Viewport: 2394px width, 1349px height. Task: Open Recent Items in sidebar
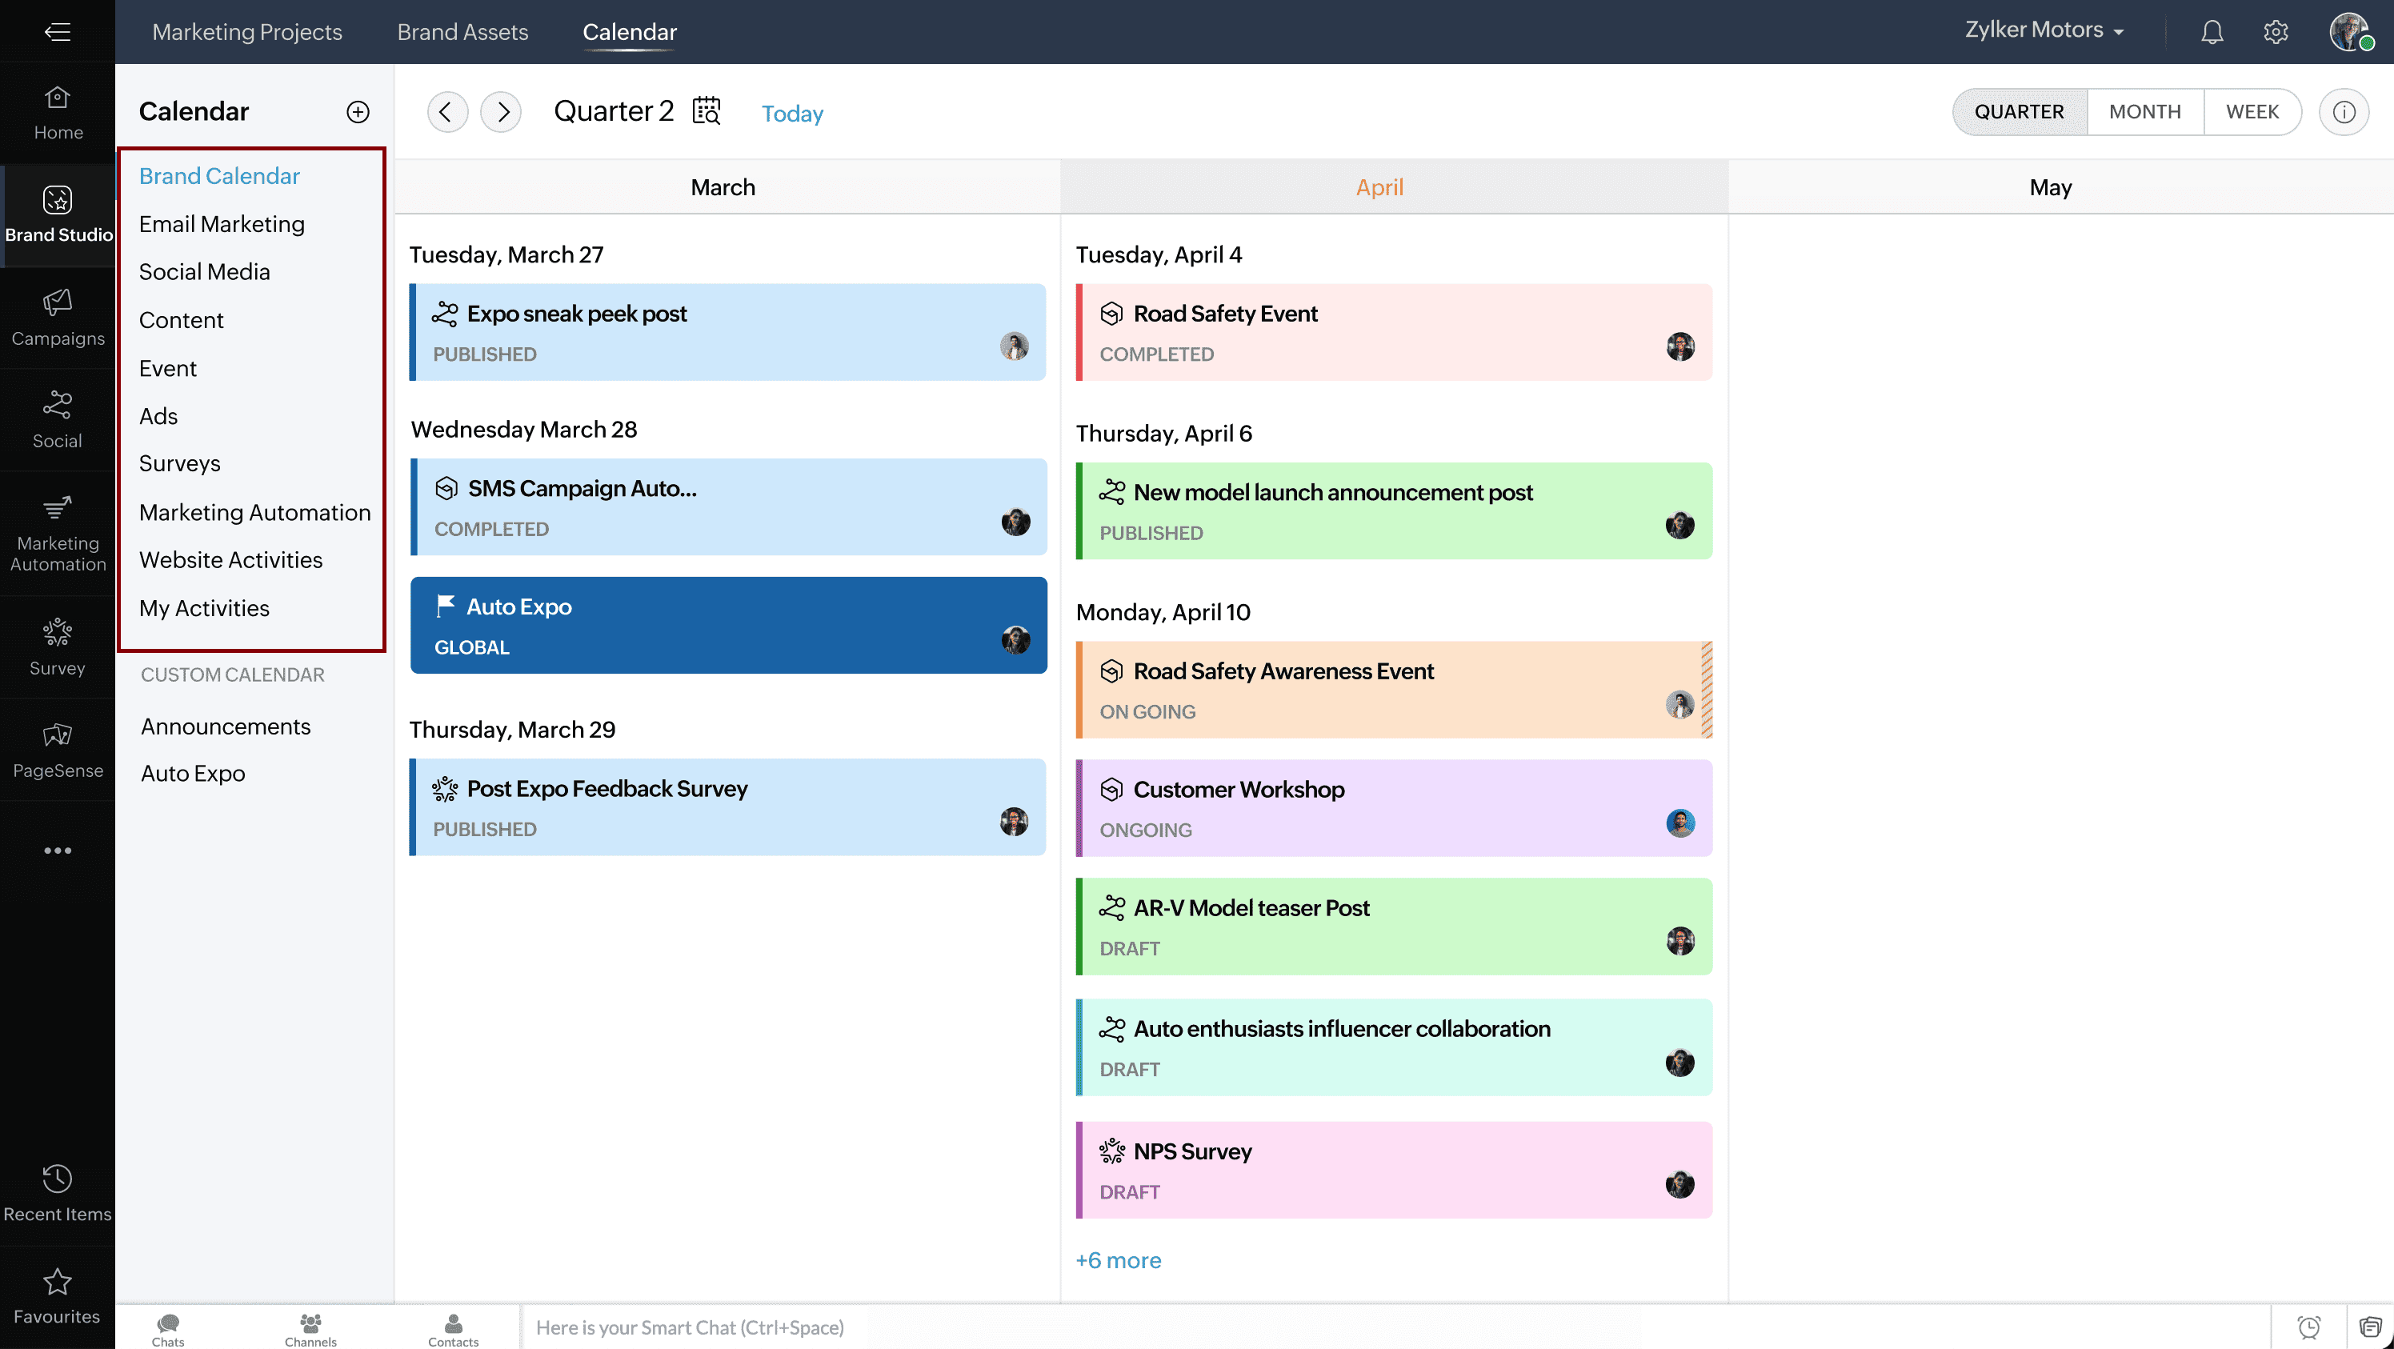click(x=57, y=1192)
